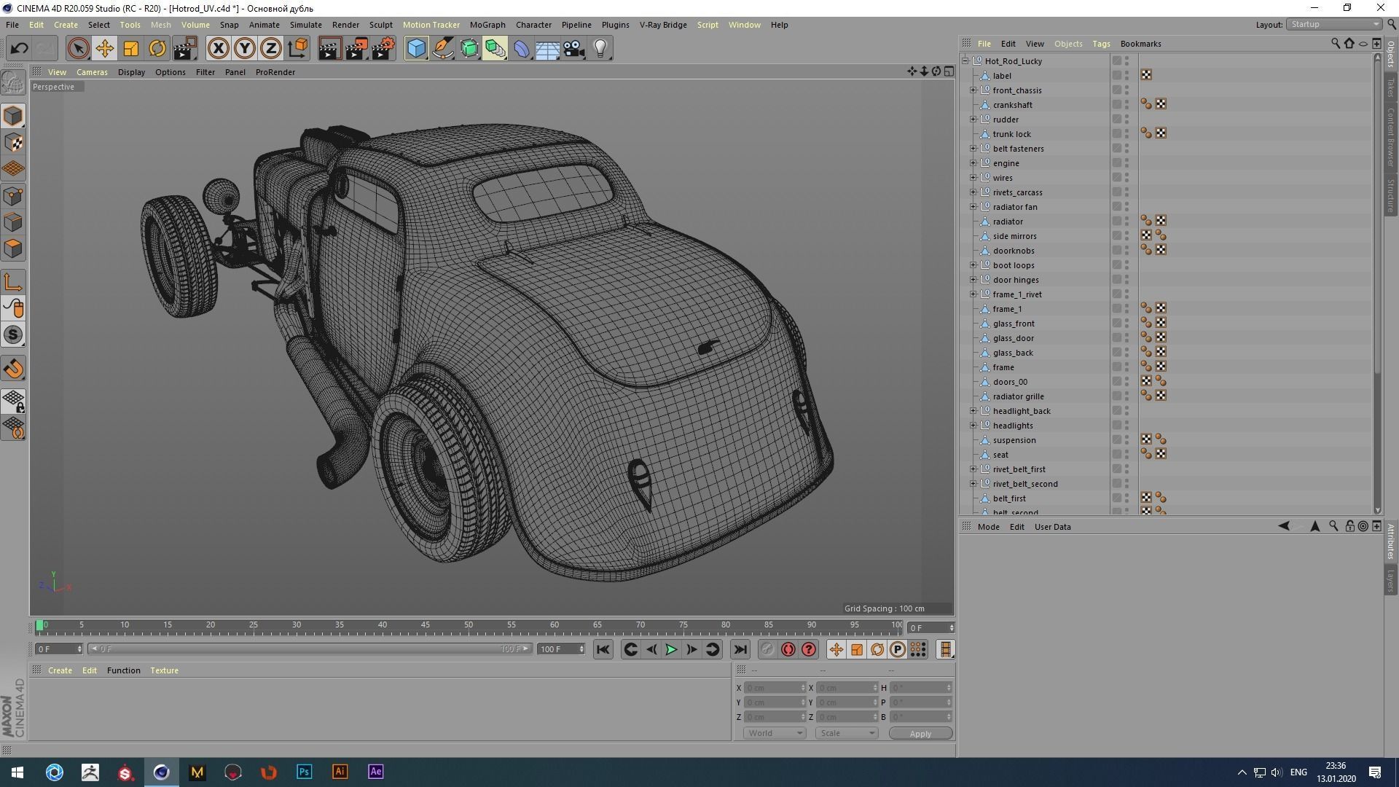The image size is (1399, 787).
Task: Open the Simulate menu
Action: tap(305, 25)
